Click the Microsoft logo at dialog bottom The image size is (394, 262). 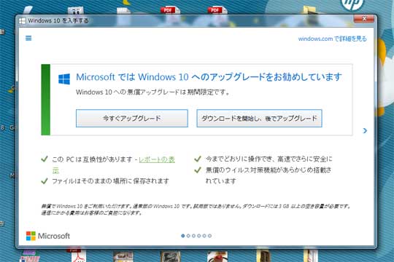point(48,236)
